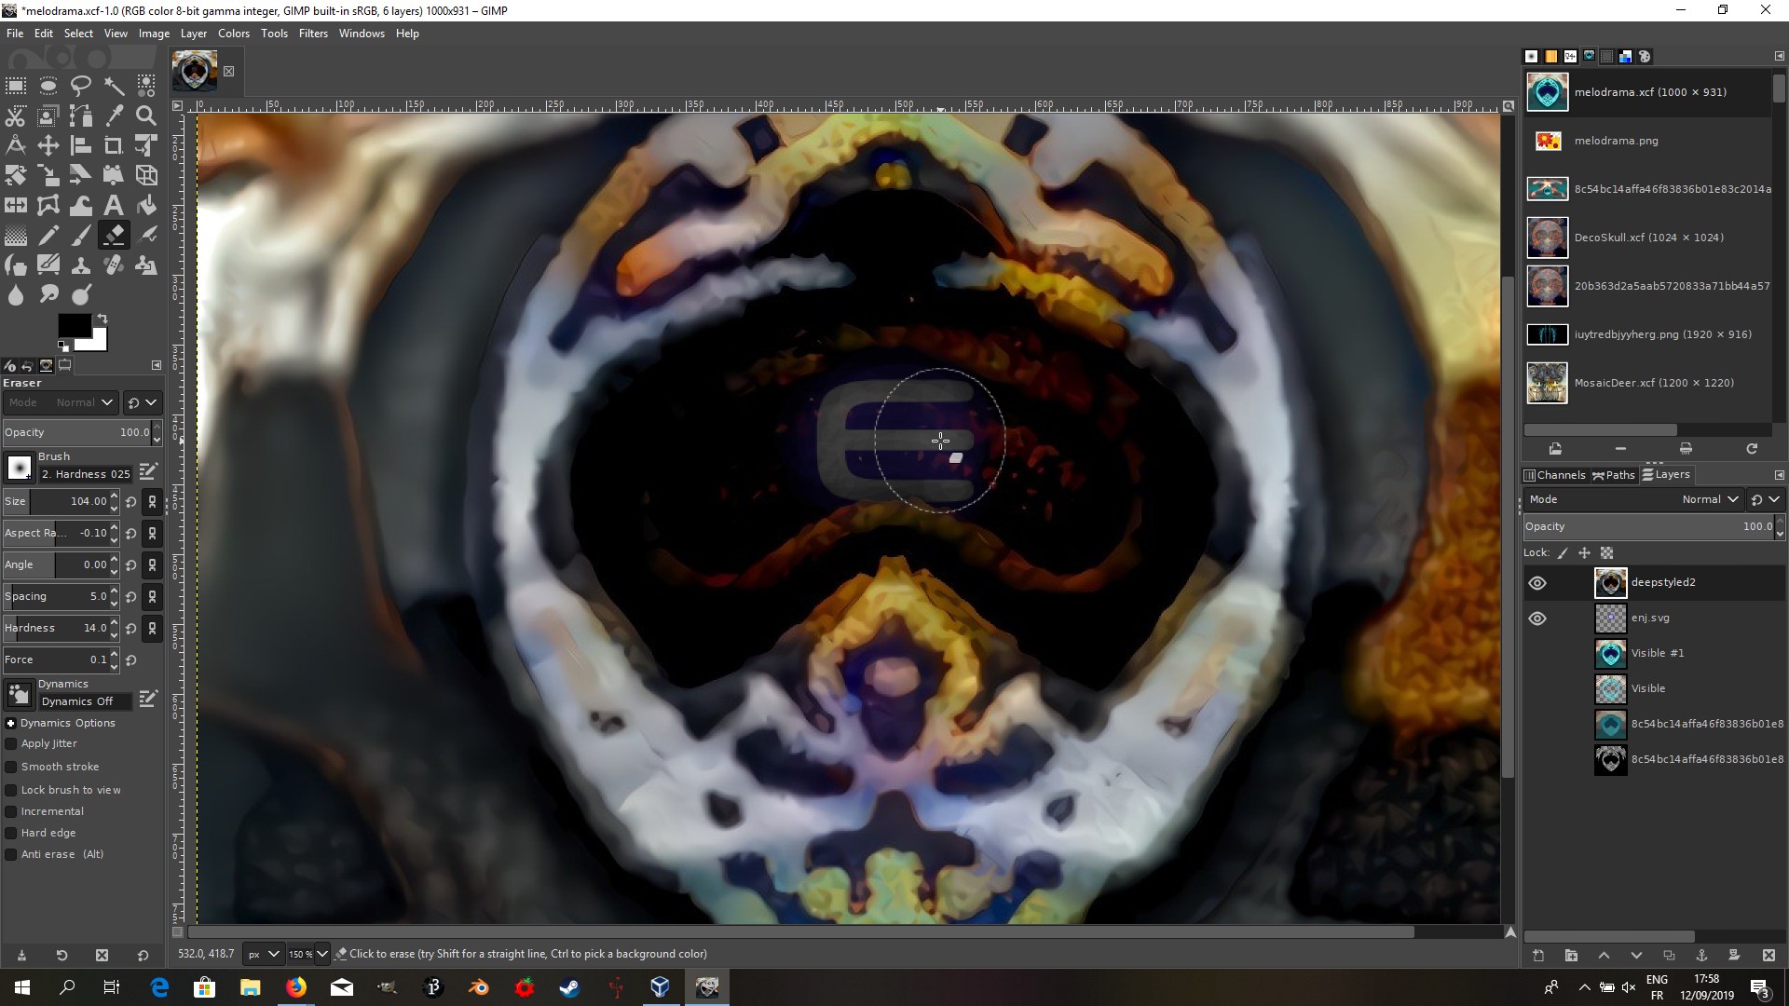Enable the Hard edge option
Viewport: 1789px width, 1006px height.
[11, 833]
